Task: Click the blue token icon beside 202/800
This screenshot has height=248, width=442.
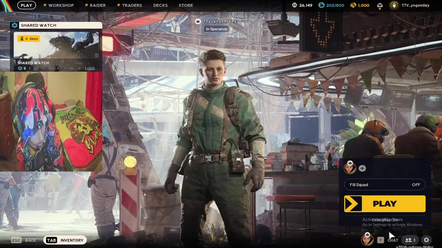Action: pyautogui.click(x=321, y=5)
